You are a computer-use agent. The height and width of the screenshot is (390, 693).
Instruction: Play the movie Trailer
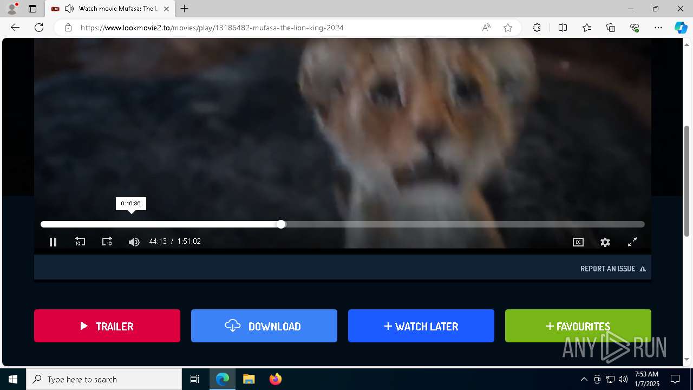coord(107,326)
